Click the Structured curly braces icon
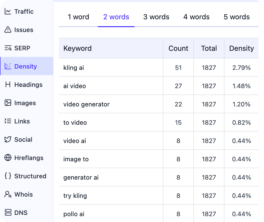This screenshot has width=264, height=222. coord(8,176)
